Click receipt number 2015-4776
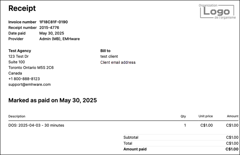240x155 pixels. (x=49, y=27)
